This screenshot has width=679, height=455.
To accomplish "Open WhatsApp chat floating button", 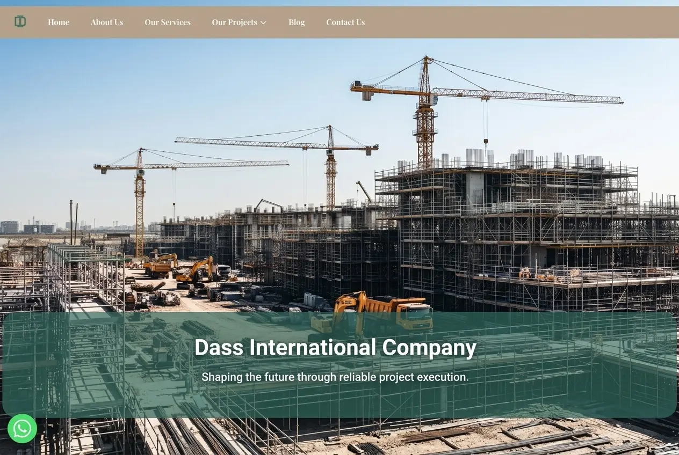I will [x=22, y=428].
